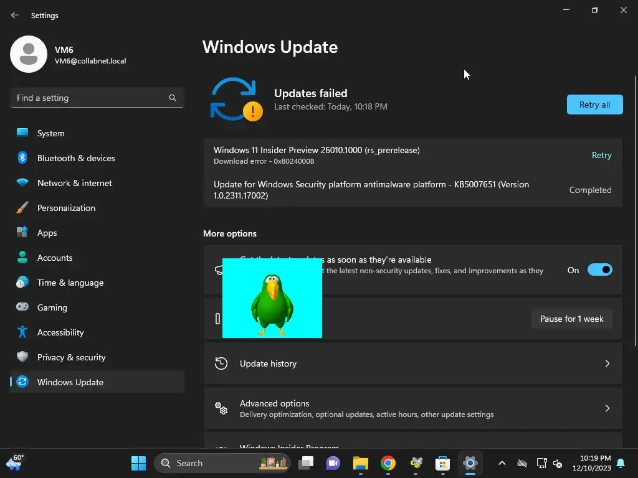
Task: Open Accounts settings
Action: [x=97, y=258]
